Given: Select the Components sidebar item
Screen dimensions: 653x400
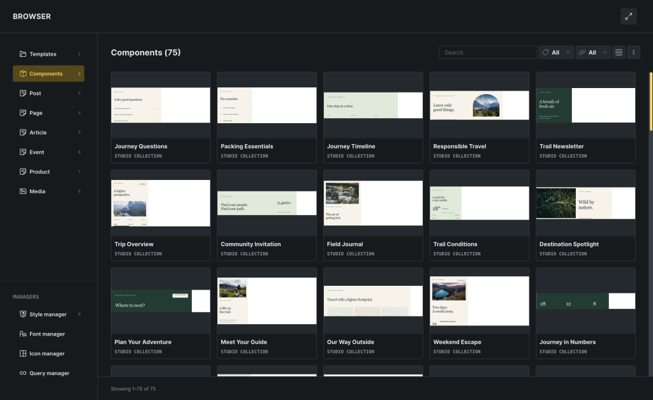Looking at the screenshot, I should pyautogui.click(x=48, y=73).
